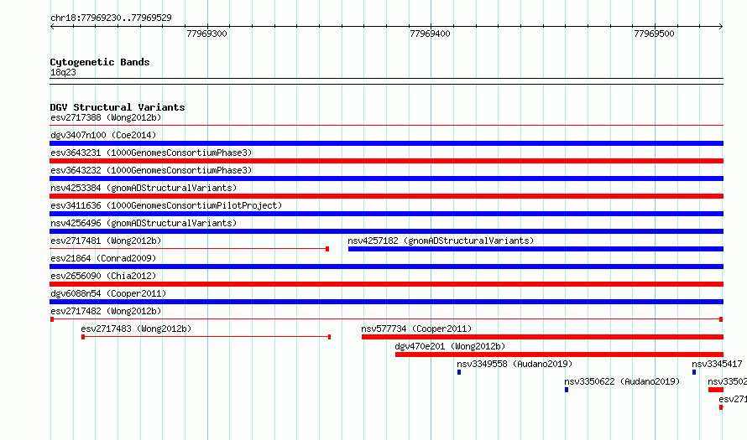The height and width of the screenshot is (440, 747).
Task: Open the dgv3407n100 (Coe2014) label
Action: click(x=103, y=135)
